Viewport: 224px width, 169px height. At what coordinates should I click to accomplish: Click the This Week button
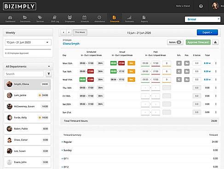80,32
